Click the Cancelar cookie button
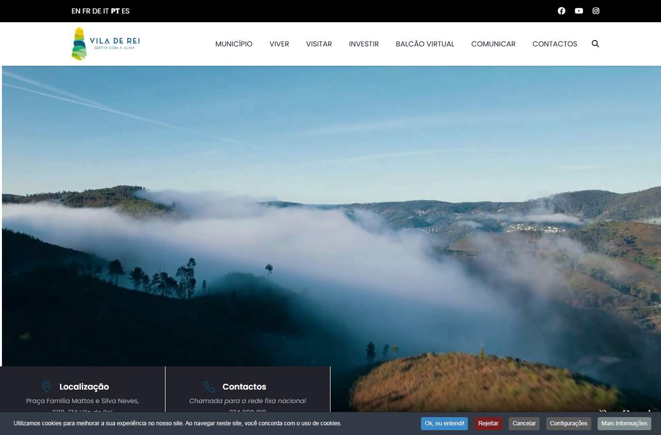 click(524, 423)
